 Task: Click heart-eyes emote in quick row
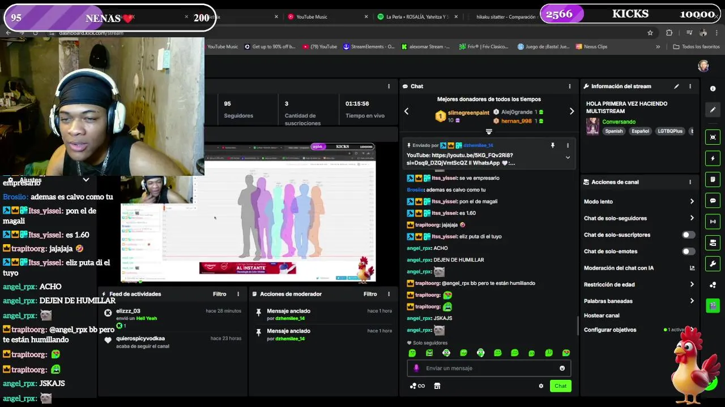566,353
